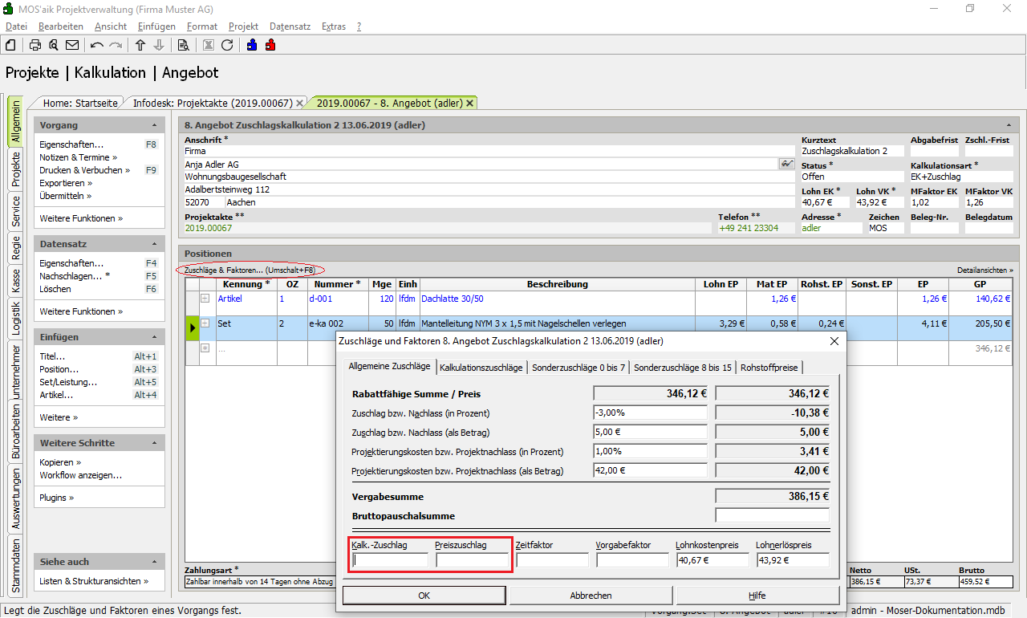Close the 8. Angebot (adler) tab
The width and height of the screenshot is (1027, 618).
coord(469,103)
